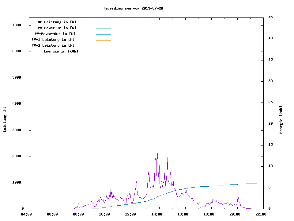The width and height of the screenshot is (294, 221).
Task: Click the 22:00 tick label on time axis
Action: click(261, 214)
